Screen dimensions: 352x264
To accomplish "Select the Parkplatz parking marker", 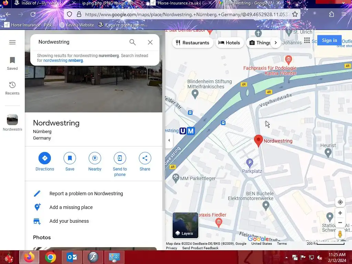I will pos(250,163).
